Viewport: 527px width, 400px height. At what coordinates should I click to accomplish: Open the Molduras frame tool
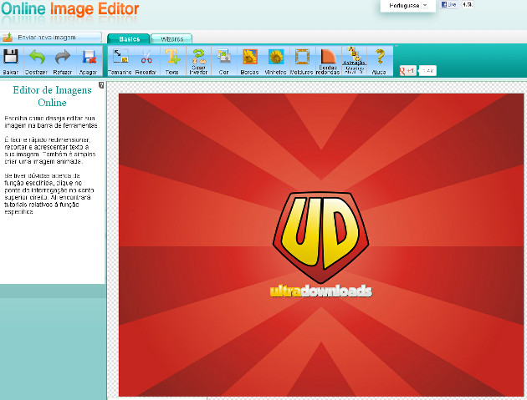pos(302,61)
